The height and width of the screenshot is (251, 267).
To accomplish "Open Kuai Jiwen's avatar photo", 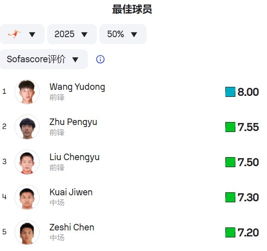I will point(27,197).
